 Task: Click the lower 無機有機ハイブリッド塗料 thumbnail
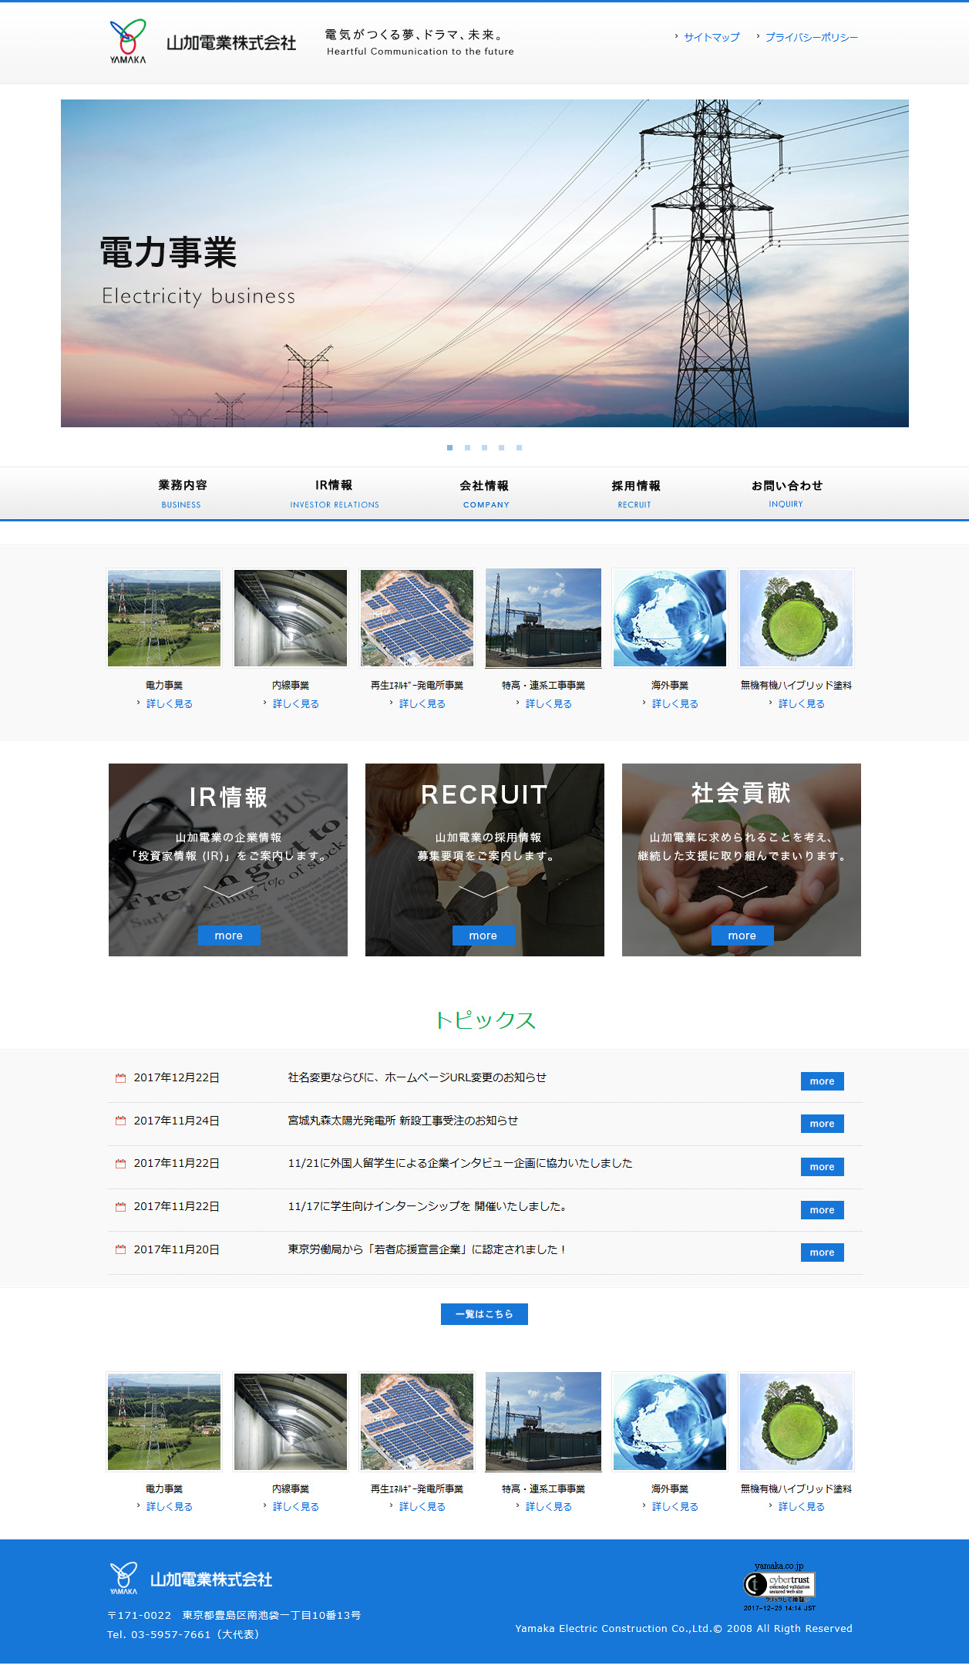click(796, 1421)
